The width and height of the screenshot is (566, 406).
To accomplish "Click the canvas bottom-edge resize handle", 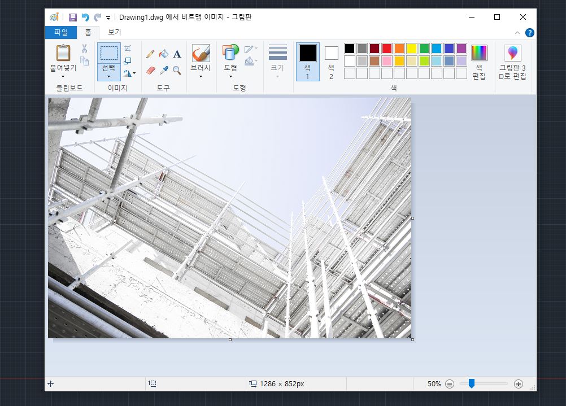I will point(230,339).
